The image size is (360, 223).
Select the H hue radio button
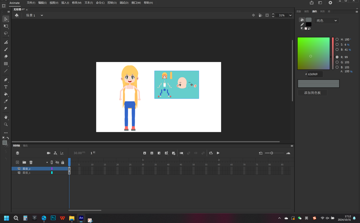(337, 39)
